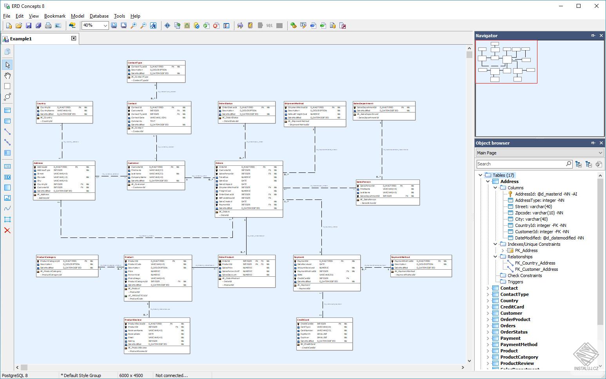This screenshot has width=606, height=379.
Task: Select the curve line drawing tool
Action: pos(7,209)
